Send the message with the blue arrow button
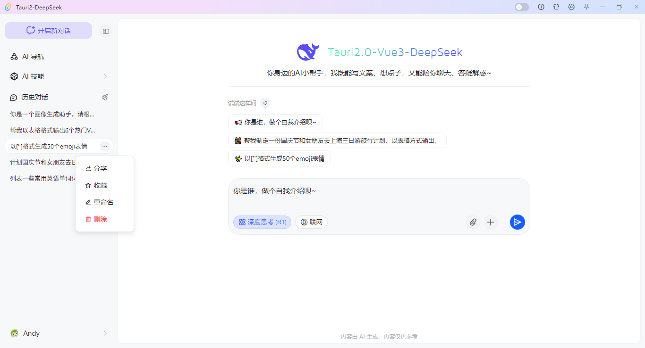Screen dimensions: 645x348 (x=518, y=222)
